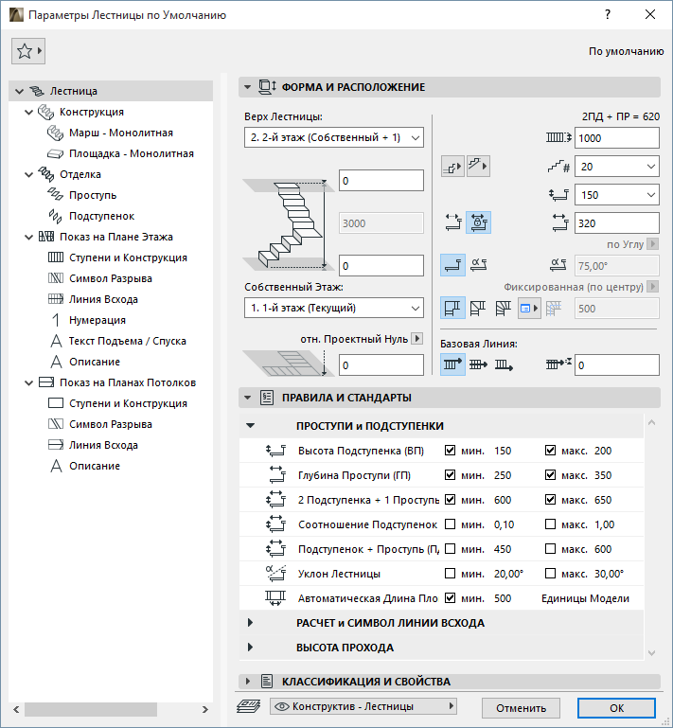Select Текст Подъема / Спуска item
673x728 pixels.
(127, 341)
